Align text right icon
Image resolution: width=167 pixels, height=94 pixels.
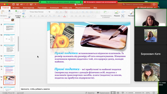click(x=80, y=16)
